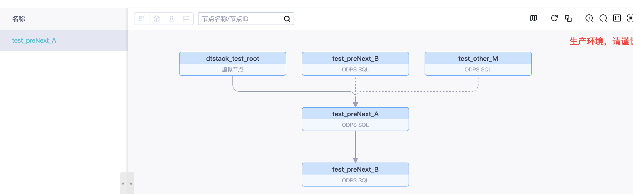
Task: Click the ODPS SQL label under test_other_M
Action: tap(478, 70)
